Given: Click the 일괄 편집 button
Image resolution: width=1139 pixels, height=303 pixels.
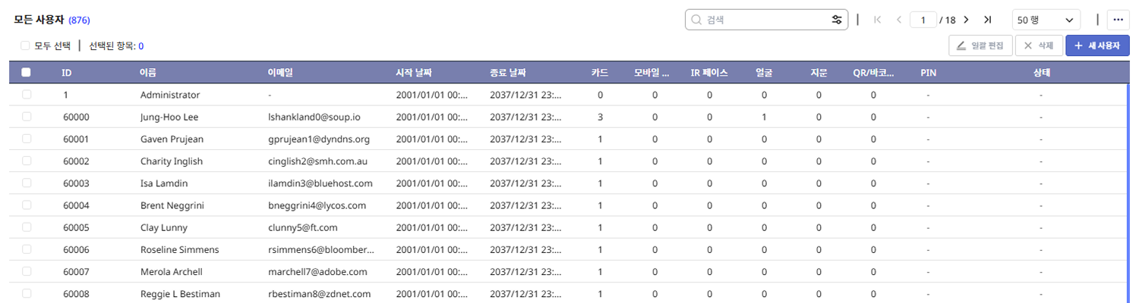Looking at the screenshot, I should click(x=980, y=45).
